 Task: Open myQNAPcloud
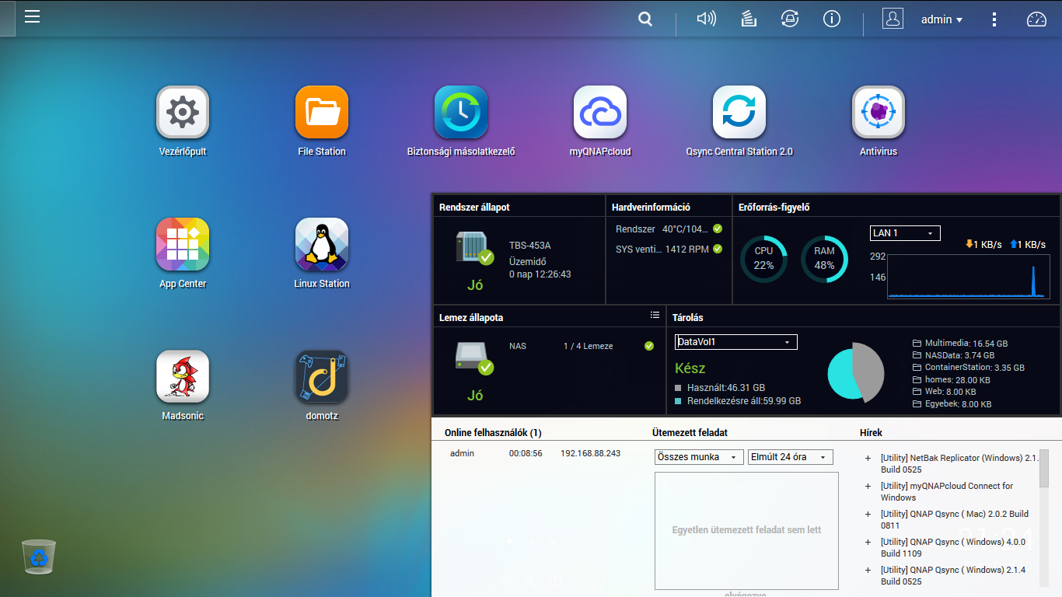(x=599, y=111)
